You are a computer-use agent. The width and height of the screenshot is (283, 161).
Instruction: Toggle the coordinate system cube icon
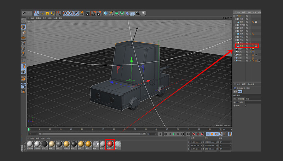[82, 13]
